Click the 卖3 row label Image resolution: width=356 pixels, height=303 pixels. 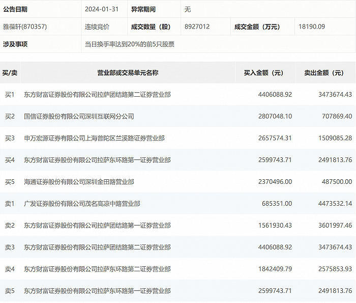tap(10, 247)
